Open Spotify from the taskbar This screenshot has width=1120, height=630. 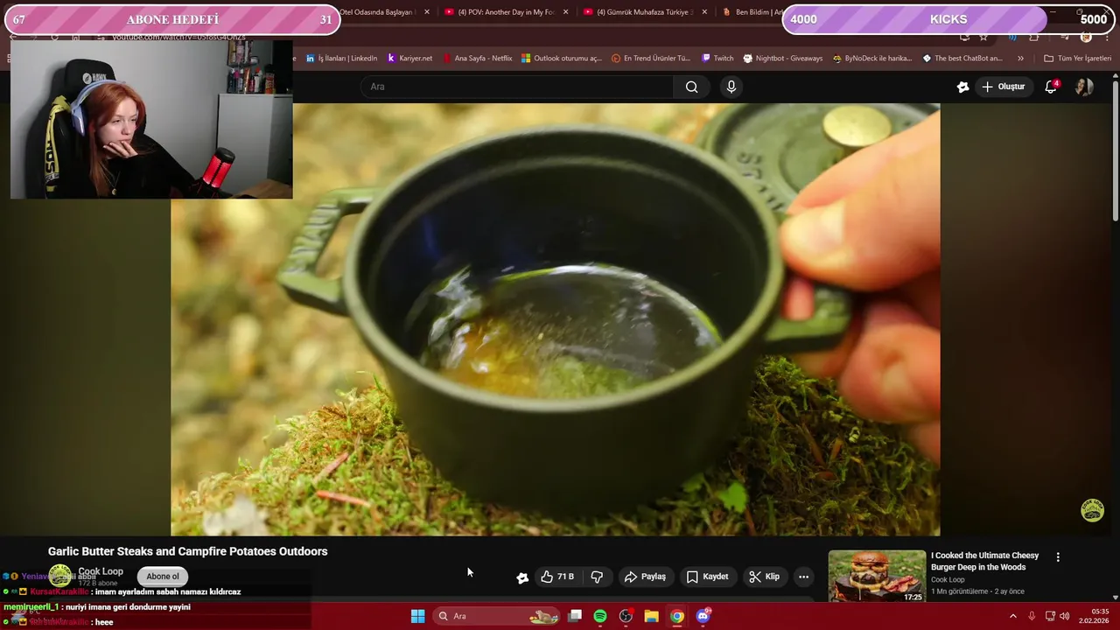pos(600,616)
